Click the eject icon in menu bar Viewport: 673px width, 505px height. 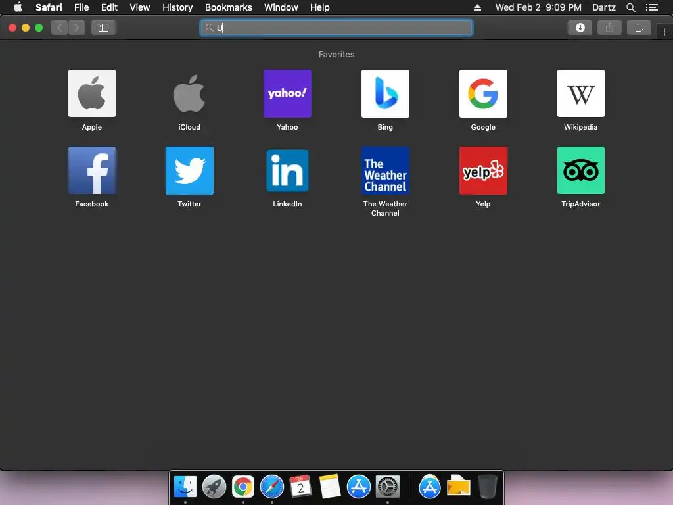(477, 7)
